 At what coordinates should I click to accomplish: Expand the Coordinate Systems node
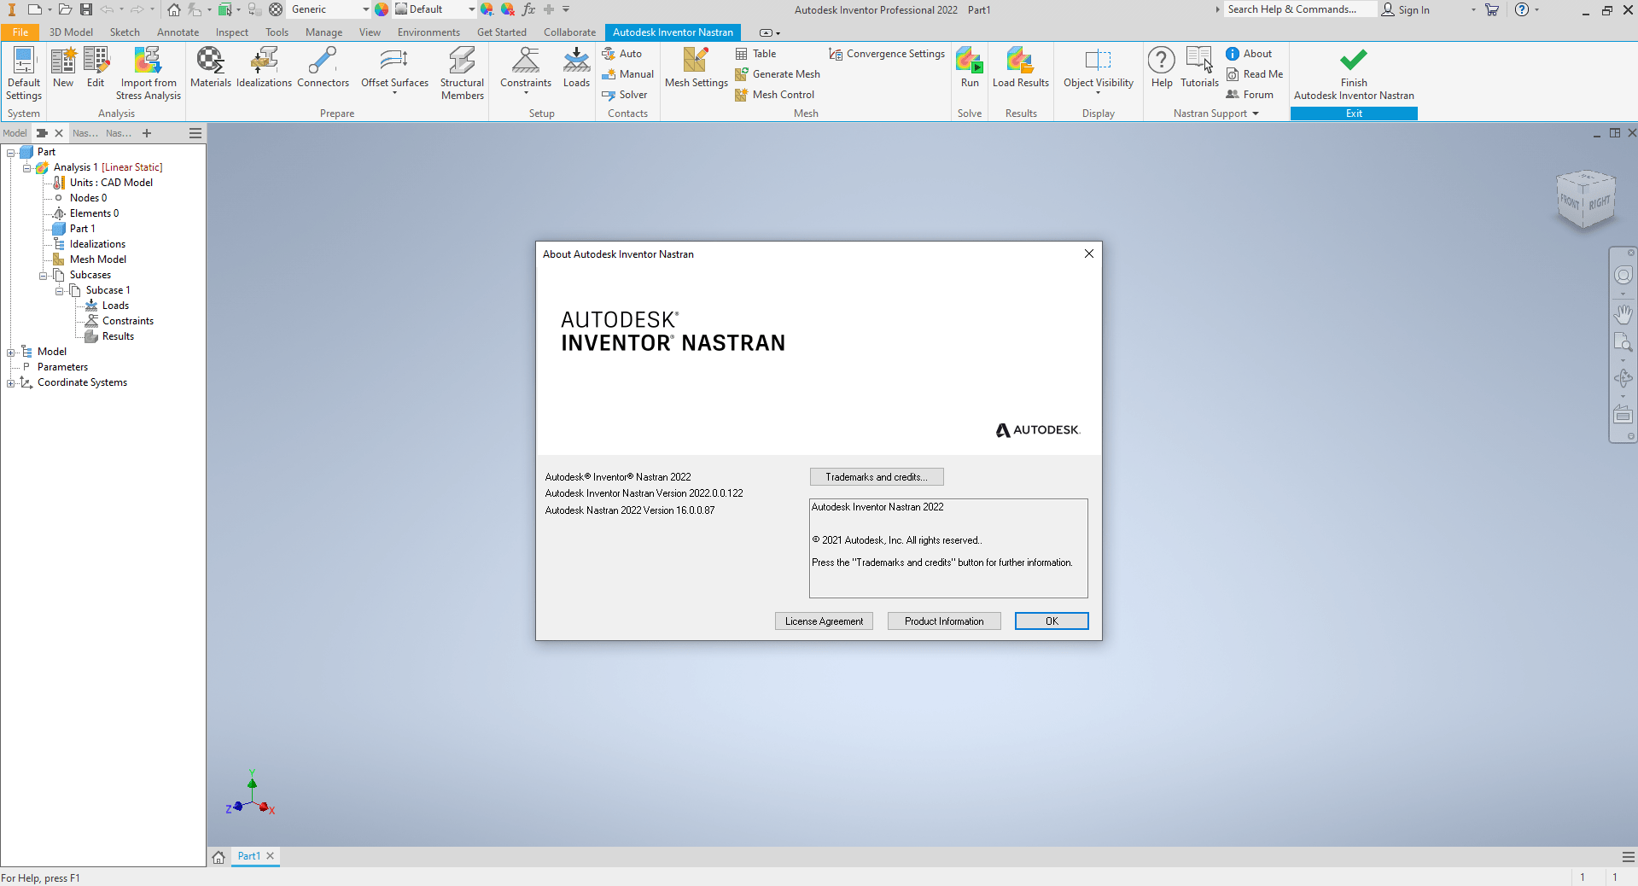[11, 383]
